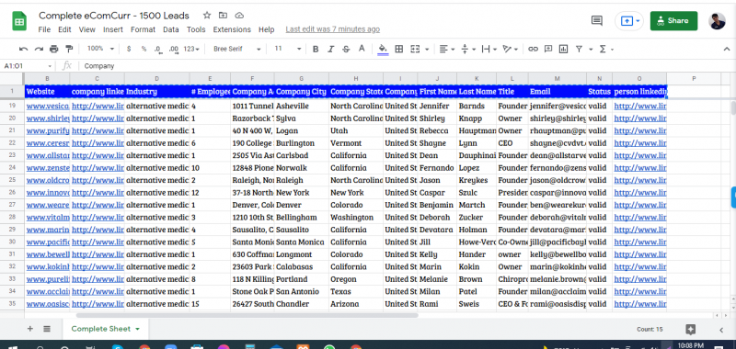The image size is (736, 349).
Task: Click the Insert link icon
Action: [x=533, y=49]
